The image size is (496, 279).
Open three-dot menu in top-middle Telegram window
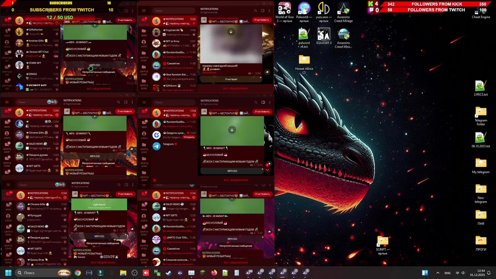click(269, 11)
